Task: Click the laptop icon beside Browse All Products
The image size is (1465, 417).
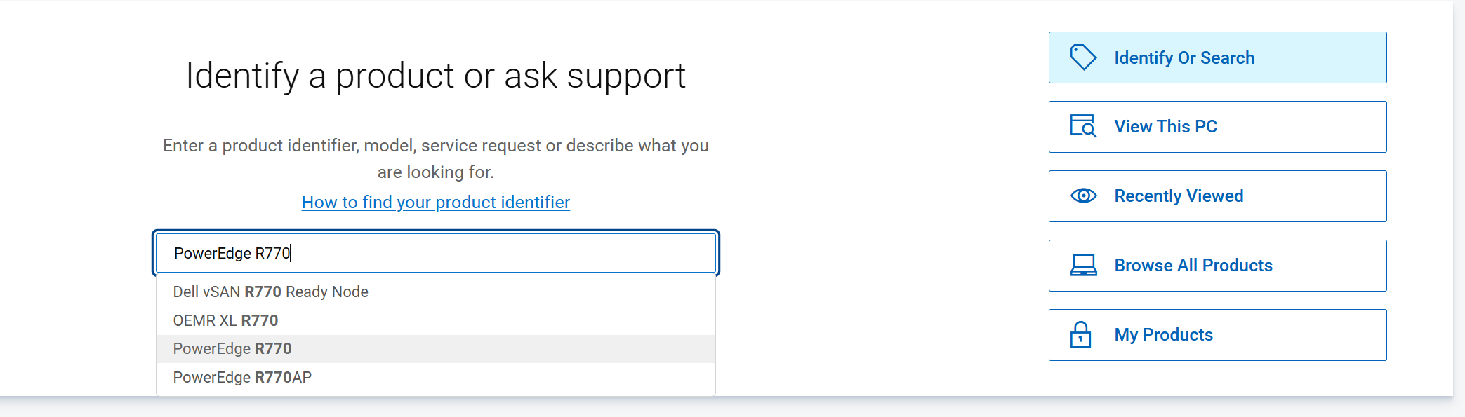Action: 1083,265
